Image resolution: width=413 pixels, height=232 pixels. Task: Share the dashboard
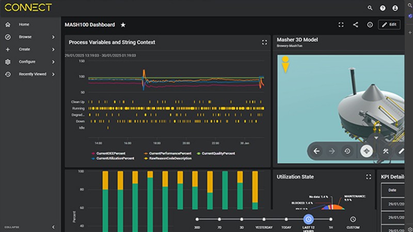pyautogui.click(x=355, y=25)
